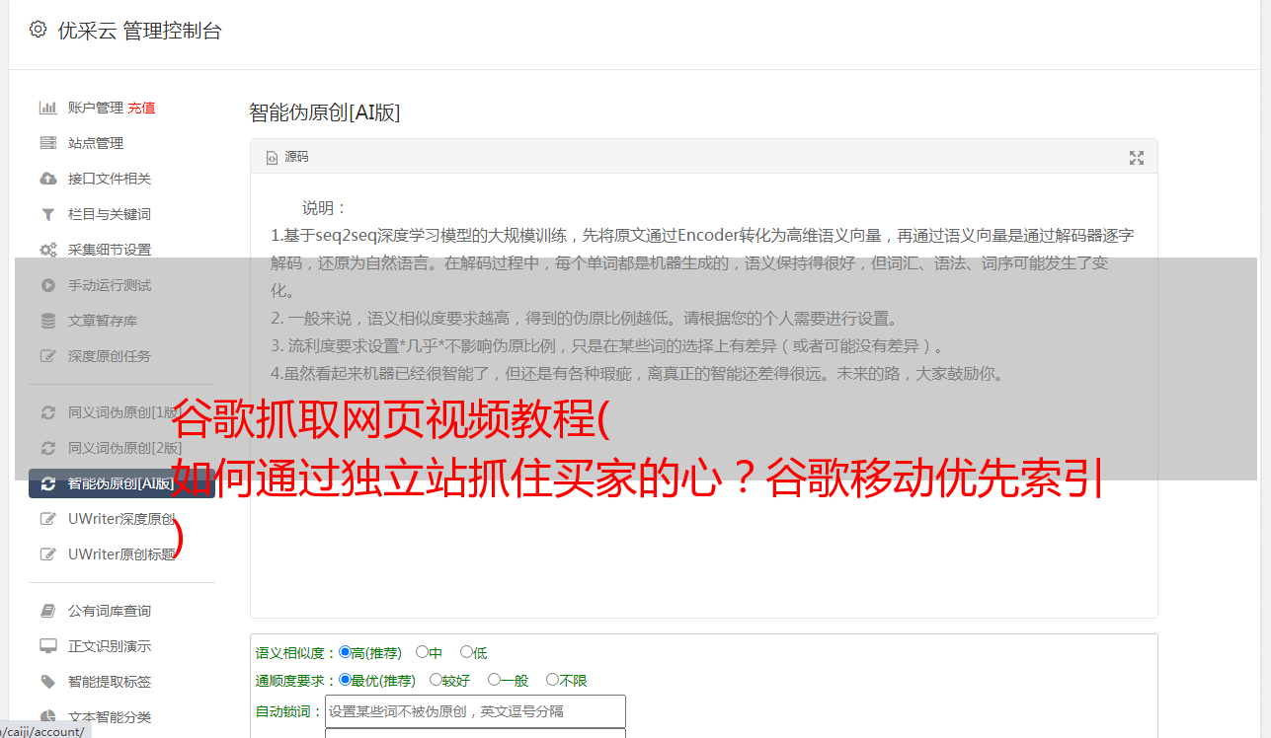Open 正文识别演示 sidebar link
This screenshot has height=738, width=1271.
[110, 646]
